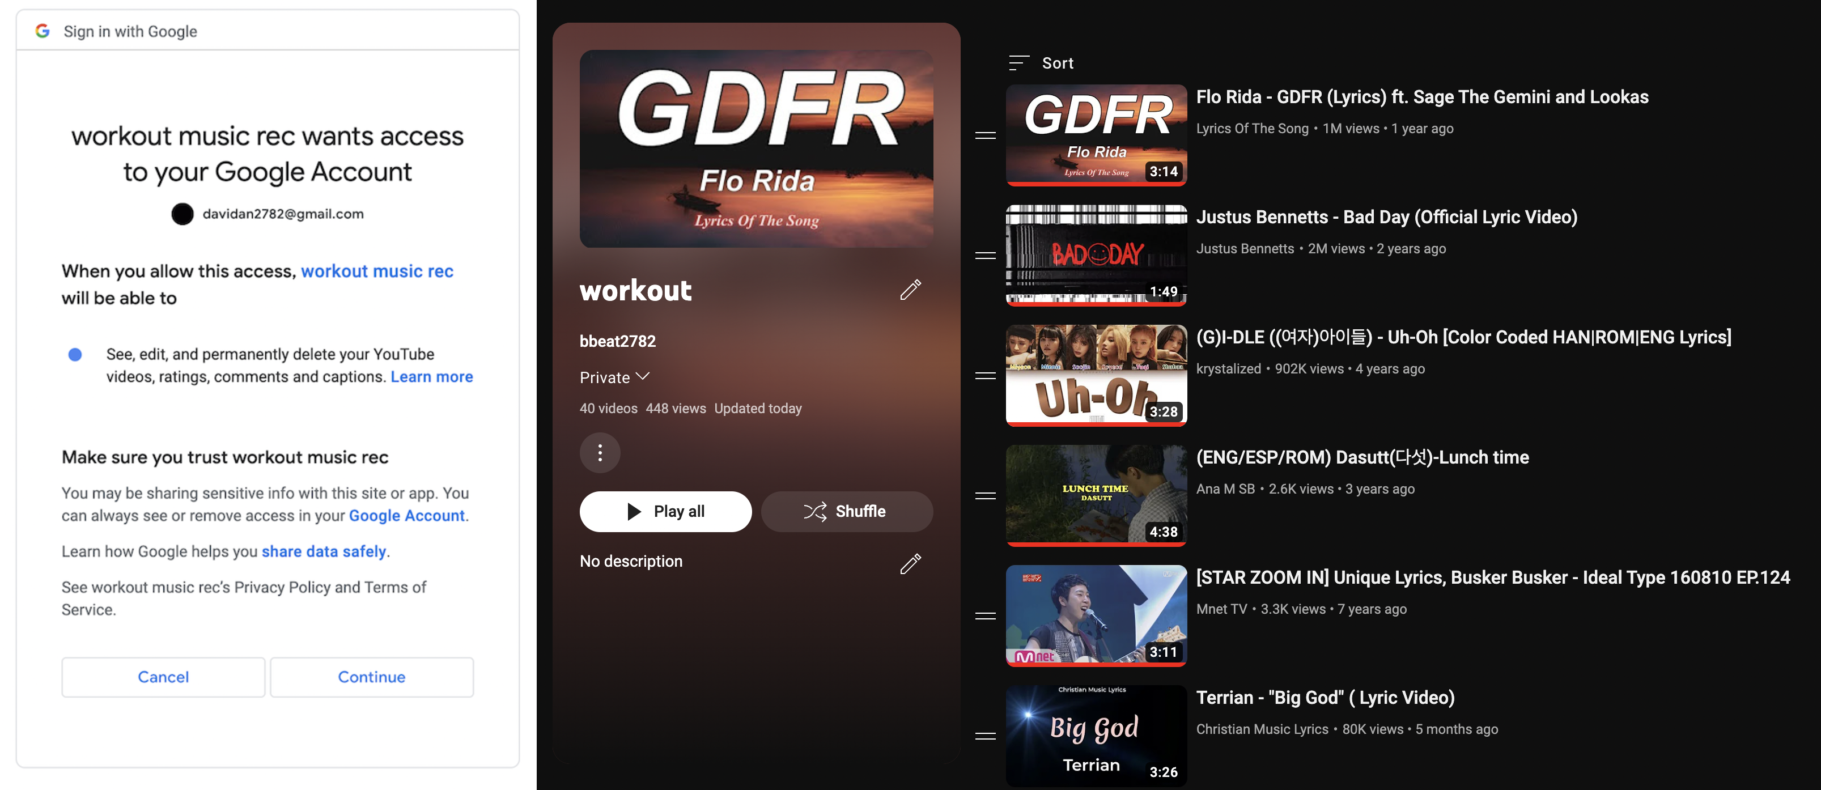This screenshot has height=790, width=1821.
Task: Click drag handle beside Busker Busker video
Action: [984, 615]
